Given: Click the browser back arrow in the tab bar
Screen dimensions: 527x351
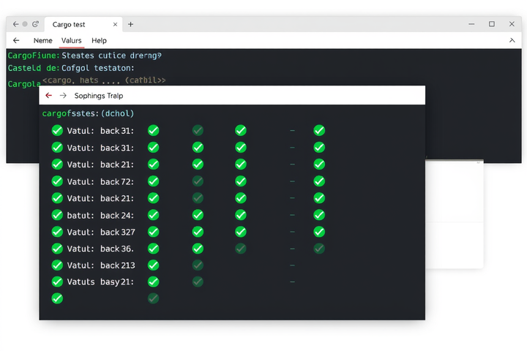Looking at the screenshot, I should click(16, 24).
